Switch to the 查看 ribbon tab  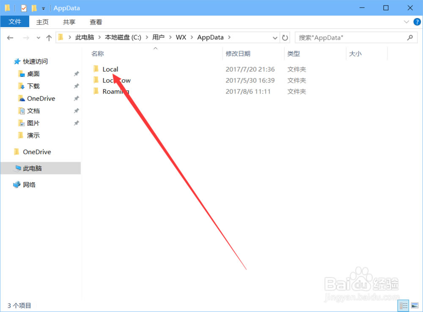[96, 22]
